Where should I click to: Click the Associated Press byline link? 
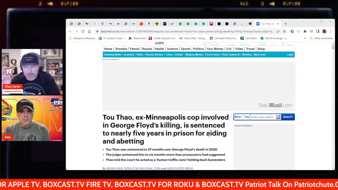[x=180, y=168]
